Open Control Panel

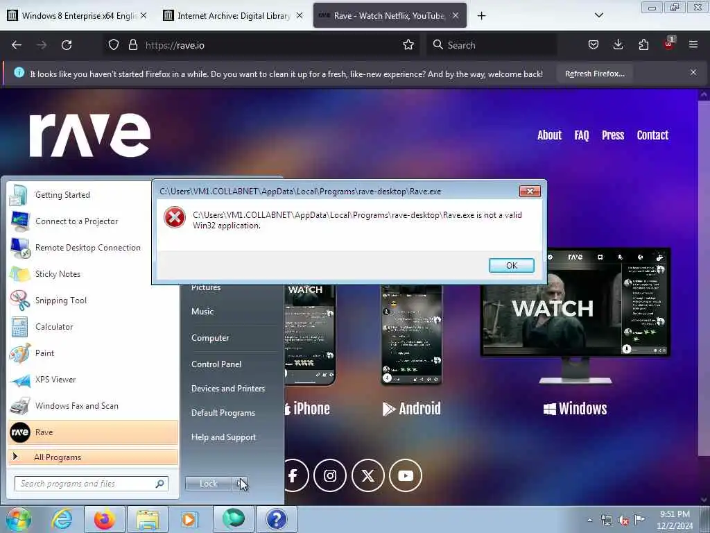tap(216, 364)
